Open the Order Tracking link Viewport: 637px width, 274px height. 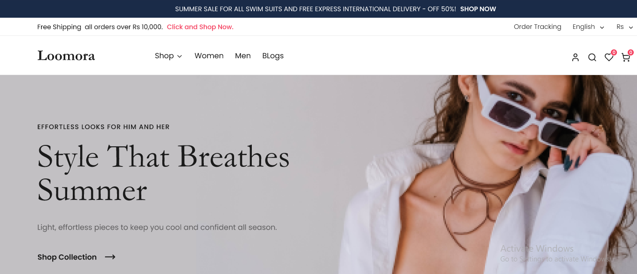(538, 27)
